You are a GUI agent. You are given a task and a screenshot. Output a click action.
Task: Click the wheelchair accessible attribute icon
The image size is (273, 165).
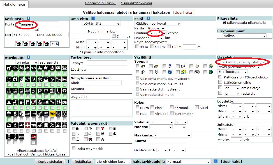pos(34,91)
